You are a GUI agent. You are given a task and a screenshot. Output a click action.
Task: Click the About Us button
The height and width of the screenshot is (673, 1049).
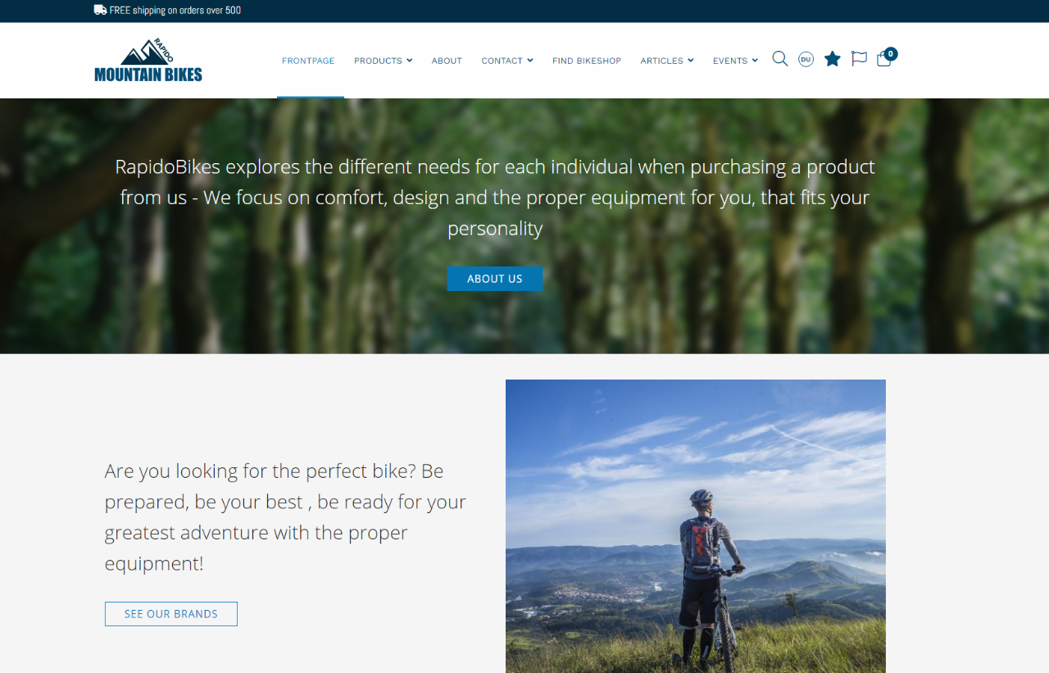pos(495,279)
